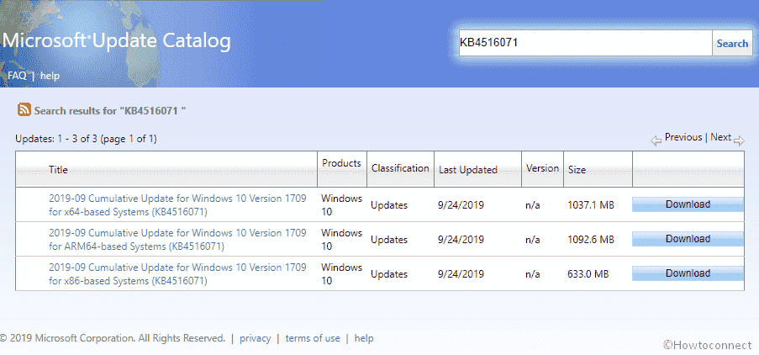Click Windows 10 product in x64 row
Viewport: 759px width, 355px height.
[342, 205]
